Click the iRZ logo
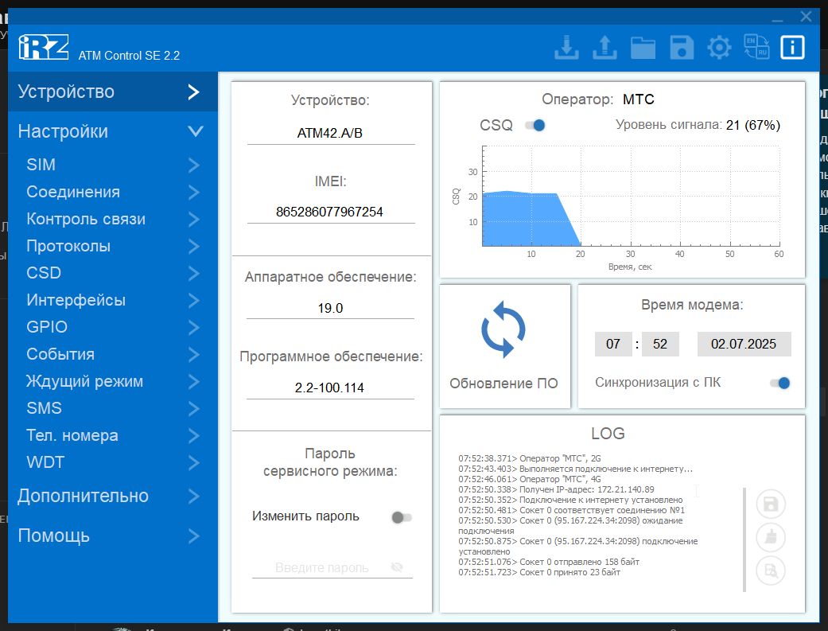 tap(43, 47)
